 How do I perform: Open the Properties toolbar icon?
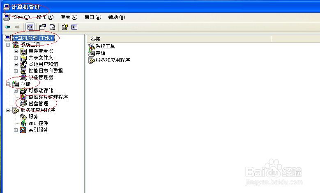[43, 27]
